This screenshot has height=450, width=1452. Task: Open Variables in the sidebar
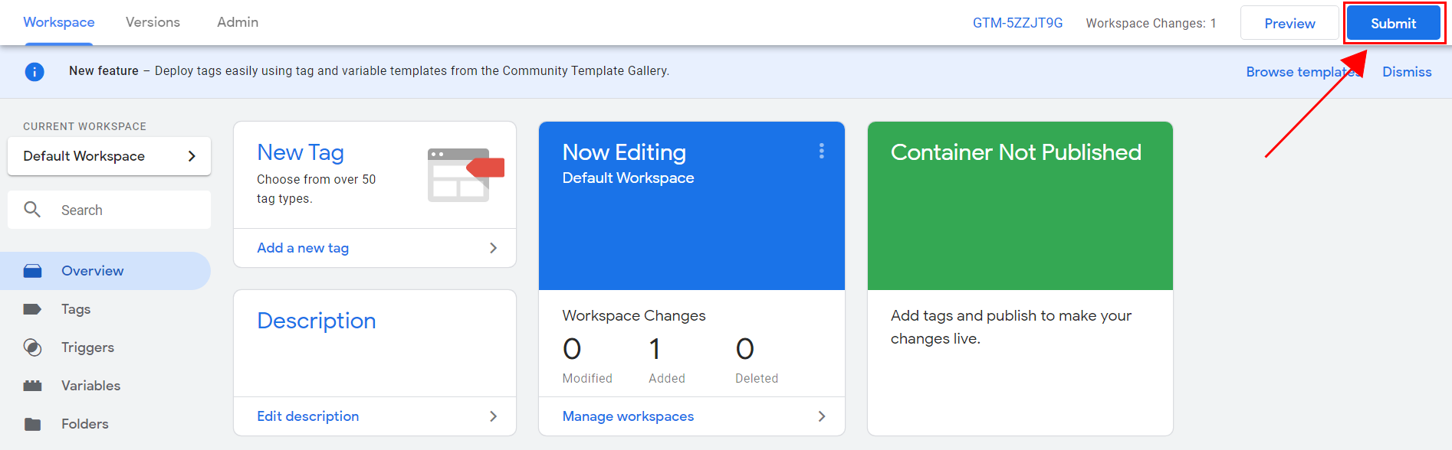point(106,386)
